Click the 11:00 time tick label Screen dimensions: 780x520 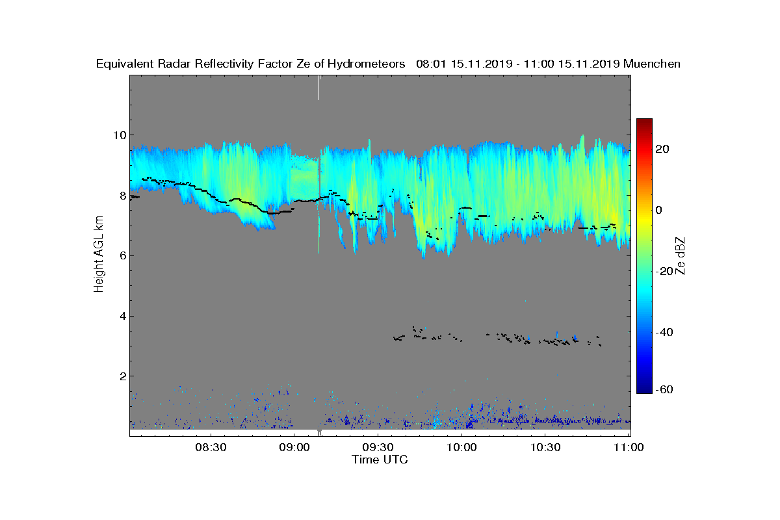coord(629,447)
